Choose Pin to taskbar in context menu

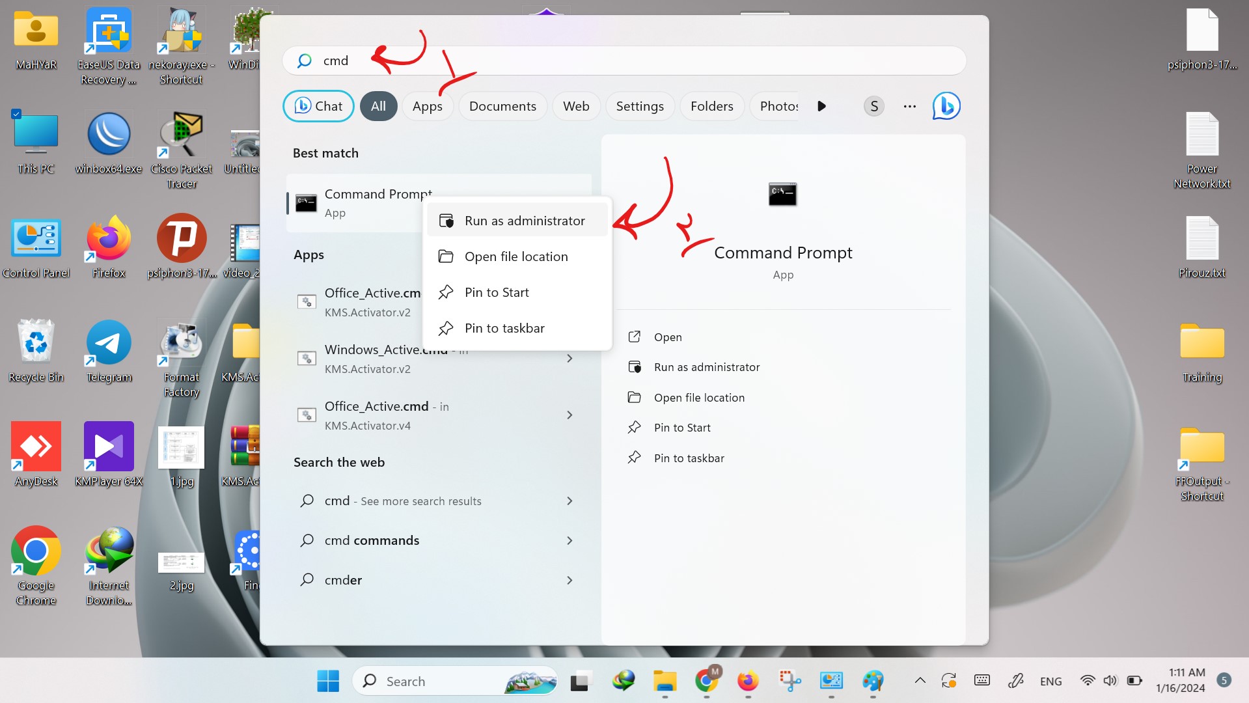[517, 328]
